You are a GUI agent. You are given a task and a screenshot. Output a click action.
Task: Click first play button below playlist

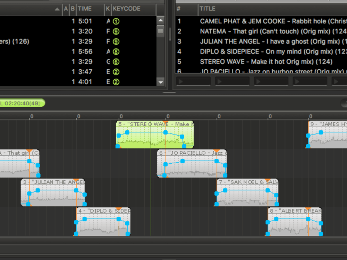click(x=193, y=81)
